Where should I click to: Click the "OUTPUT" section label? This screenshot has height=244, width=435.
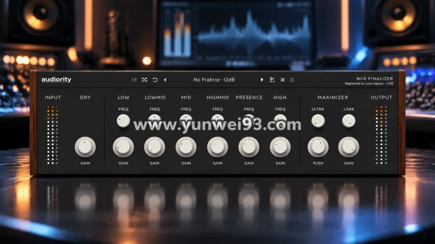click(381, 97)
